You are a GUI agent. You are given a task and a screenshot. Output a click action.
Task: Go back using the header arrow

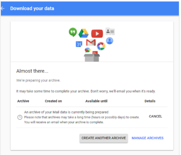click(3, 8)
